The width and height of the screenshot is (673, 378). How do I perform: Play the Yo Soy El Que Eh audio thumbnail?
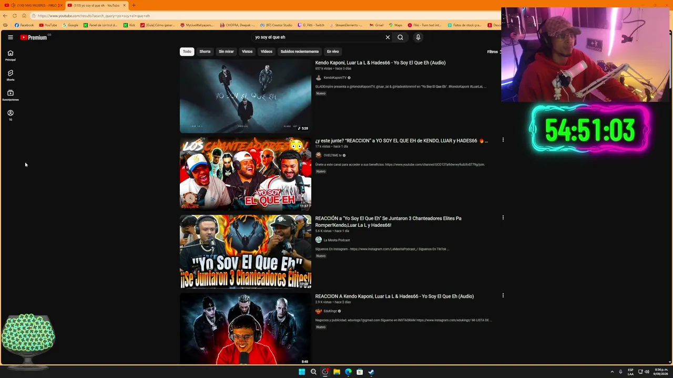click(x=246, y=96)
